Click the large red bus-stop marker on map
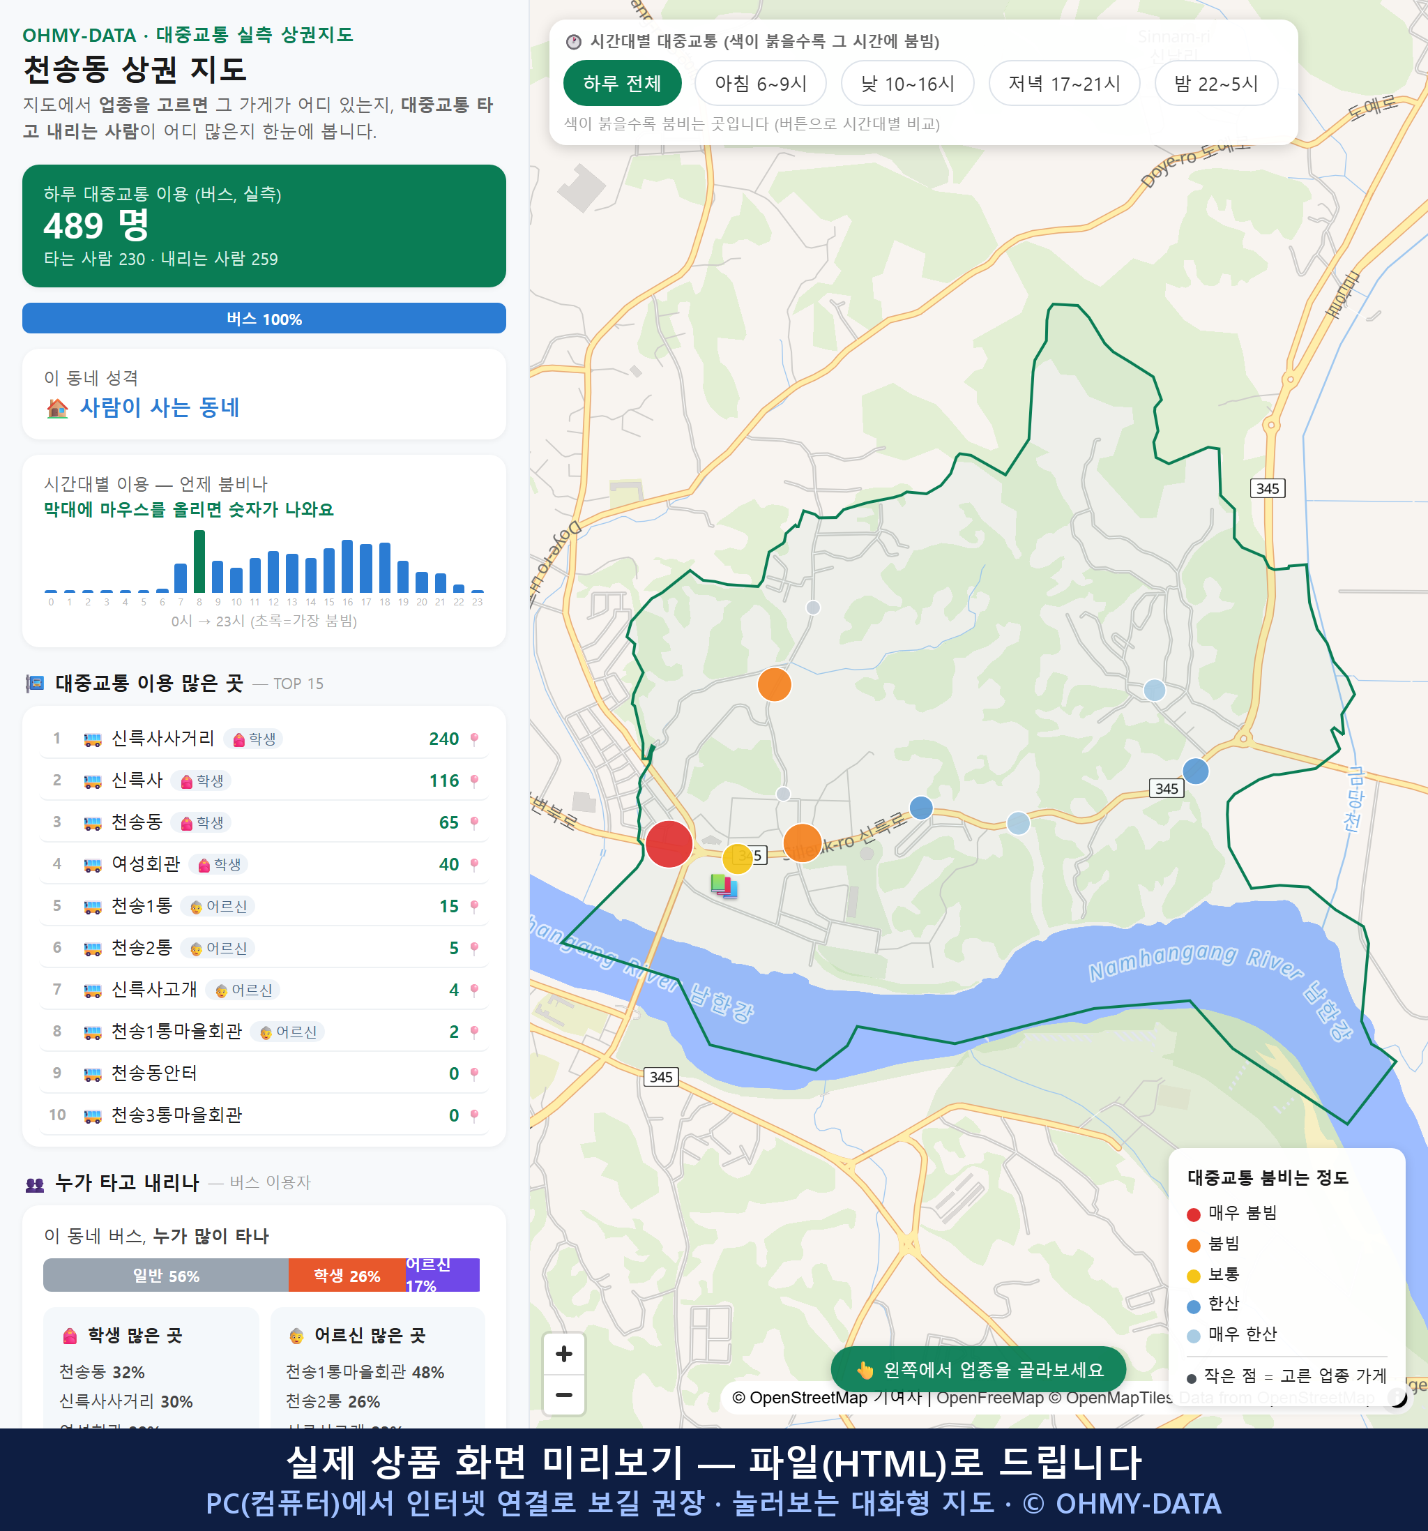1428x1531 pixels. click(669, 844)
